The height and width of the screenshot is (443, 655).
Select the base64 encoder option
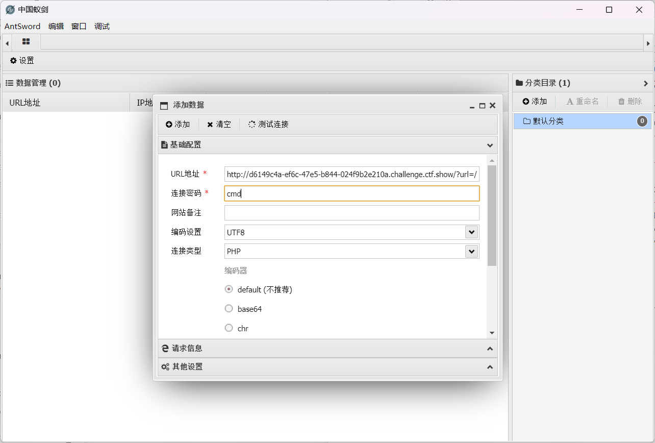point(229,309)
